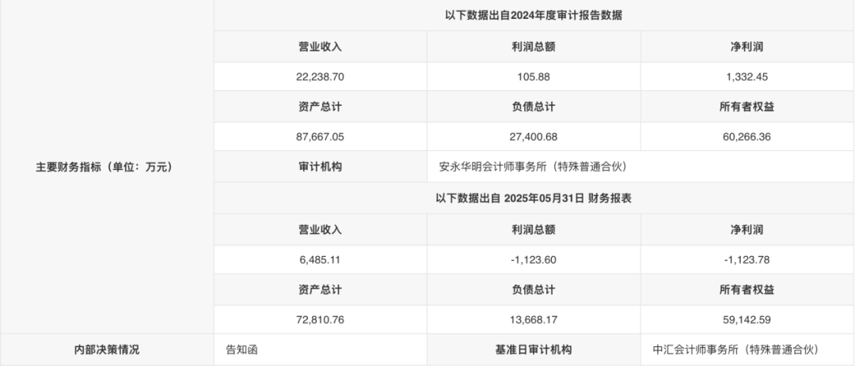Click total assets figure 72,810.76
The image size is (855, 366).
click(320, 320)
